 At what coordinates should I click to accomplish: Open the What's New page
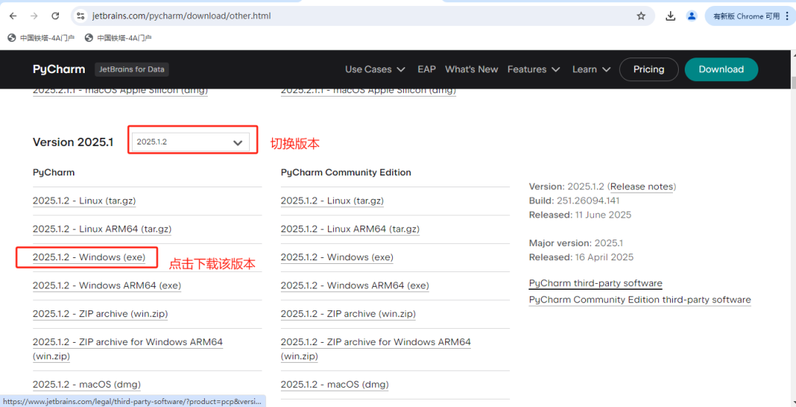click(472, 69)
